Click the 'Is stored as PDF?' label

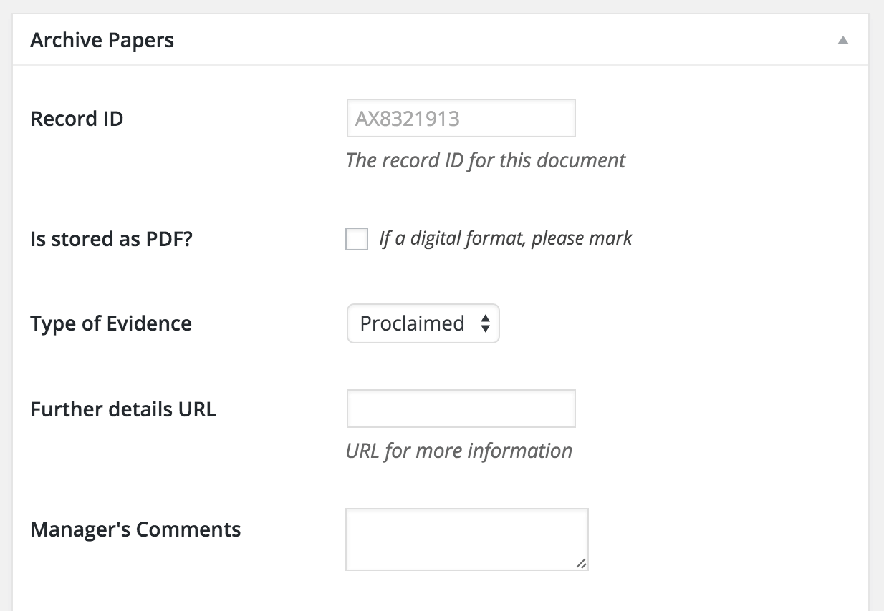pyautogui.click(x=112, y=238)
